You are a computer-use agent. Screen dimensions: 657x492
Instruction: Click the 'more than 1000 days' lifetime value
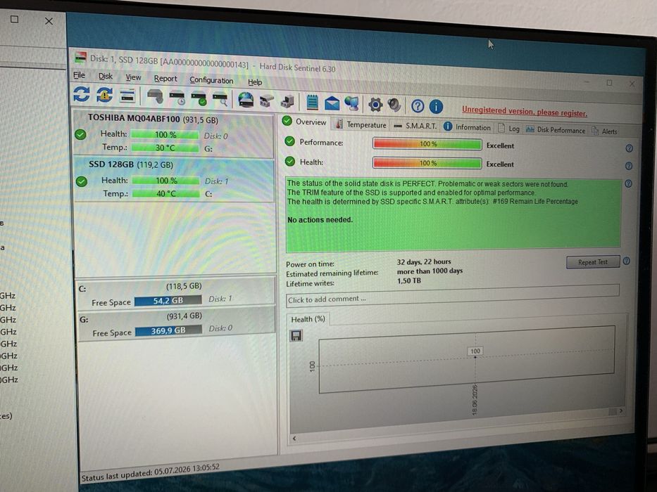tap(430, 271)
